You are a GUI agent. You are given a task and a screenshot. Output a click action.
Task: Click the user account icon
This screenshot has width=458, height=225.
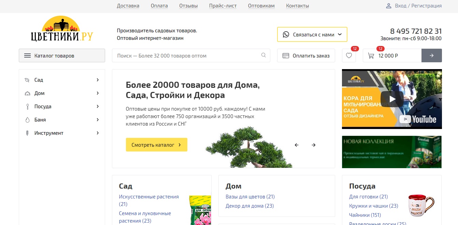pyautogui.click(x=388, y=6)
